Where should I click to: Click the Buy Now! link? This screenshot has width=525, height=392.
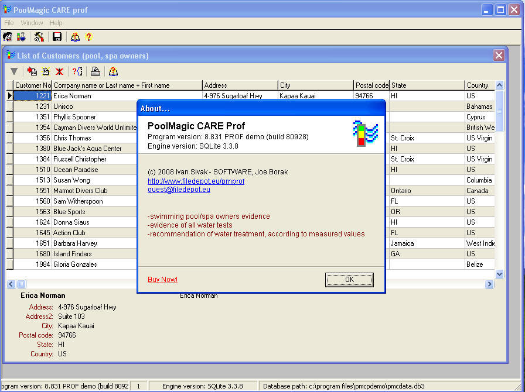click(x=162, y=280)
